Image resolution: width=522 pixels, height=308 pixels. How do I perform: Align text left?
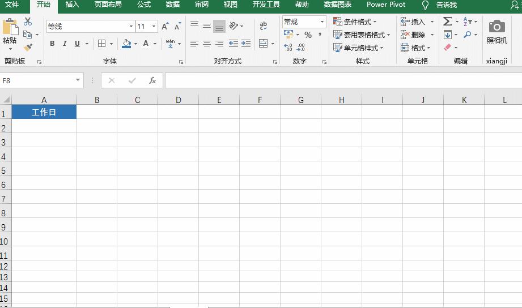click(x=194, y=44)
